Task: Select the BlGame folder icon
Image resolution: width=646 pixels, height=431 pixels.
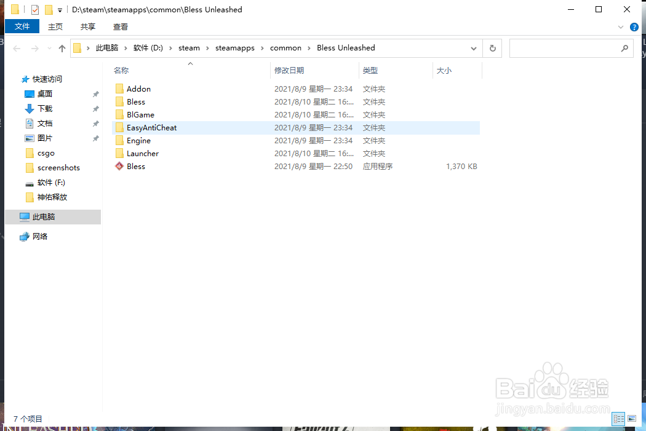Action: [119, 114]
